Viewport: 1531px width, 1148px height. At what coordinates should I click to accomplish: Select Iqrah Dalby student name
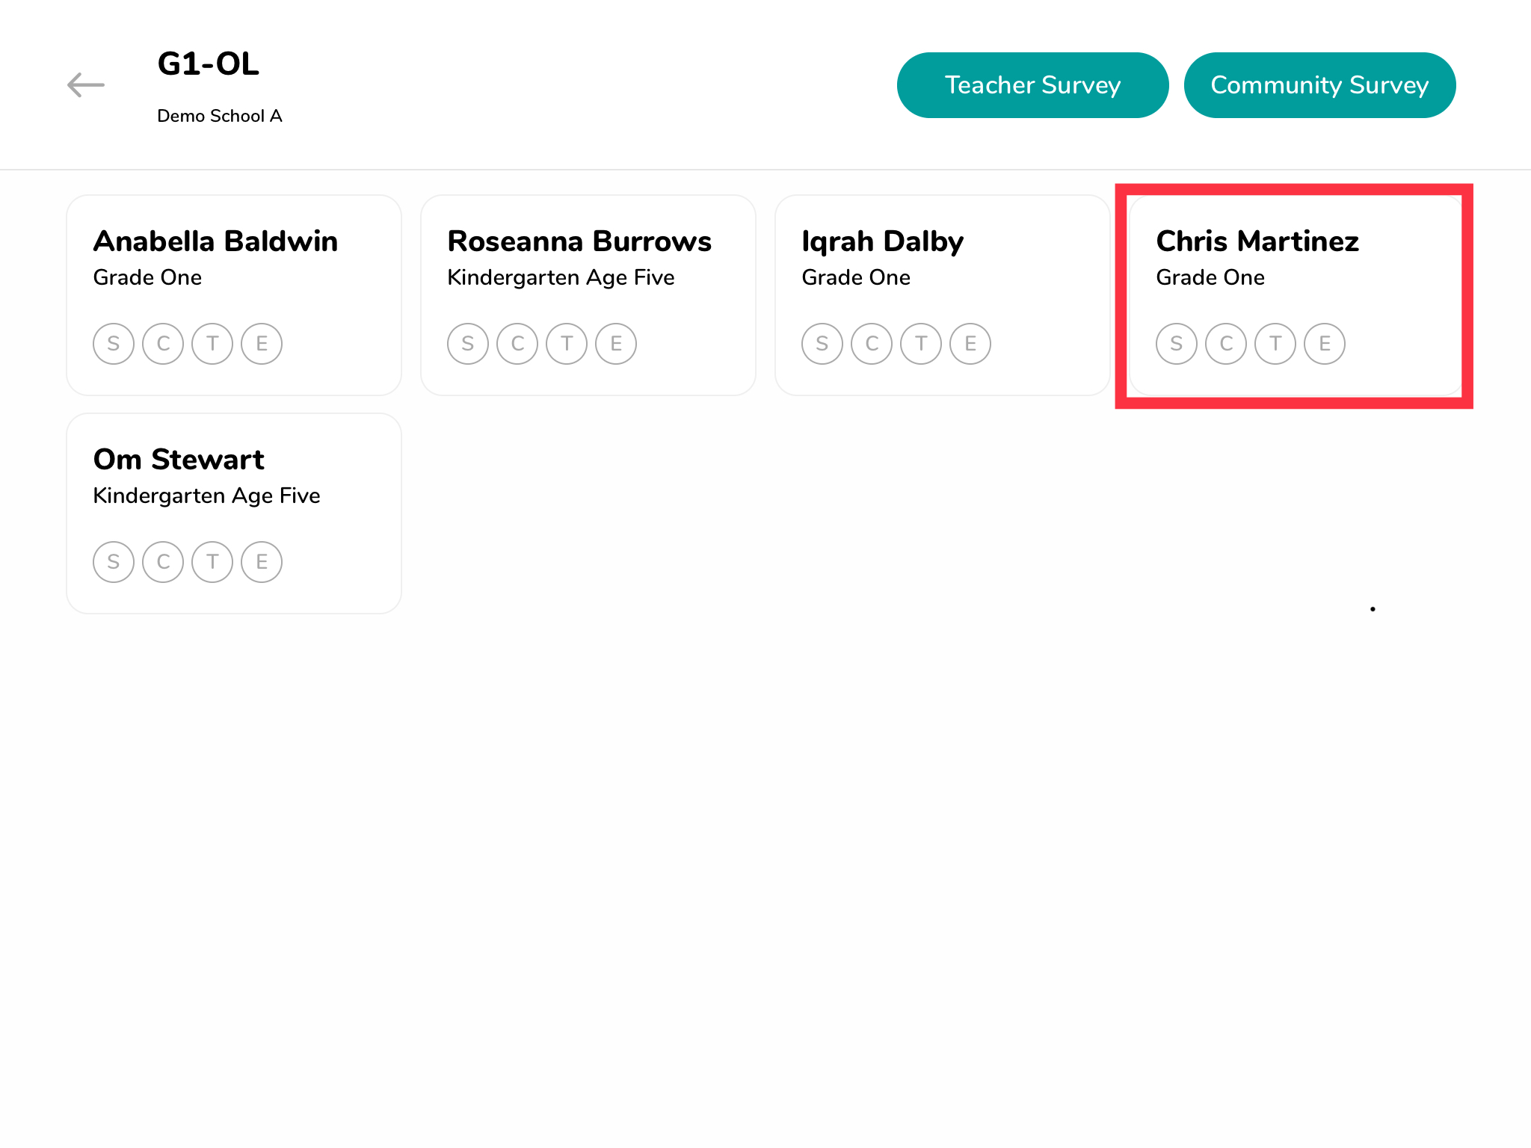coord(883,243)
